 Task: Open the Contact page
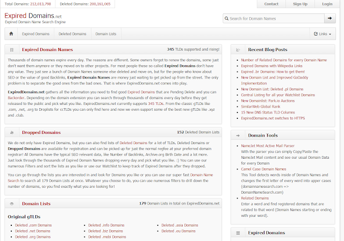tap(271, 4)
